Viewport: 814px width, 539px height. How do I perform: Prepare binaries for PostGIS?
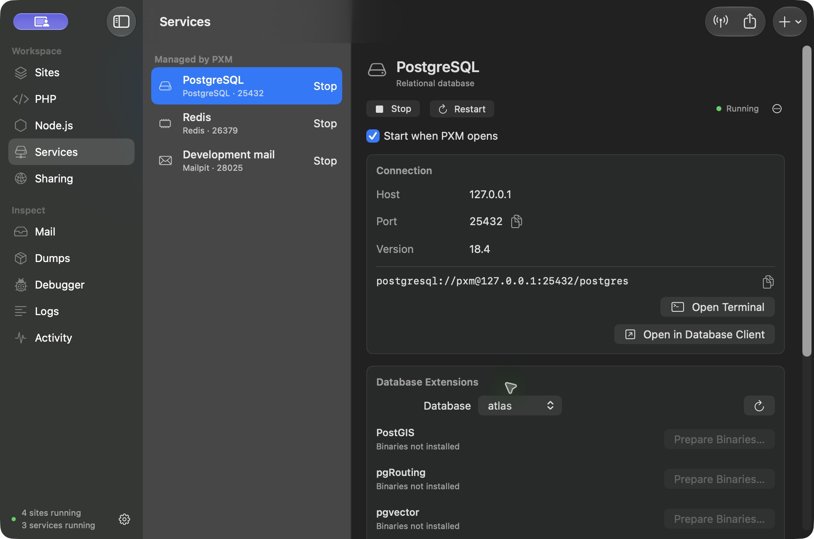[x=719, y=439]
